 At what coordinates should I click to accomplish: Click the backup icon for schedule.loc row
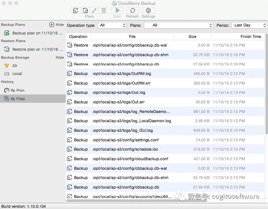[x=70, y=149]
